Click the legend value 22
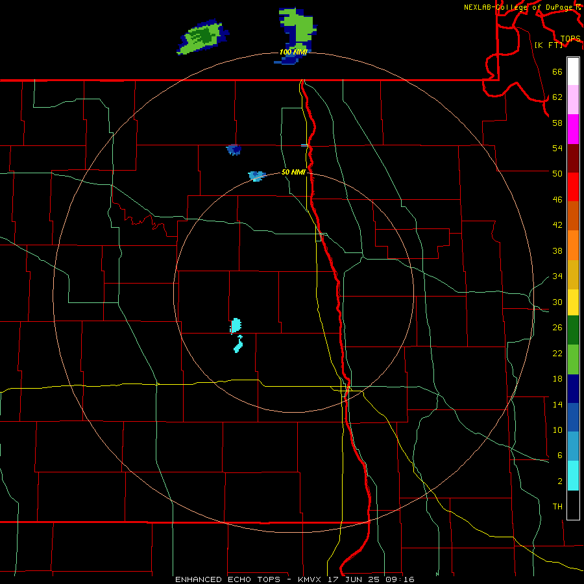 [557, 353]
